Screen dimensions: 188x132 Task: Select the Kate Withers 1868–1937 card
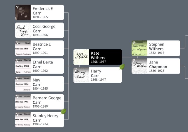(105, 57)
